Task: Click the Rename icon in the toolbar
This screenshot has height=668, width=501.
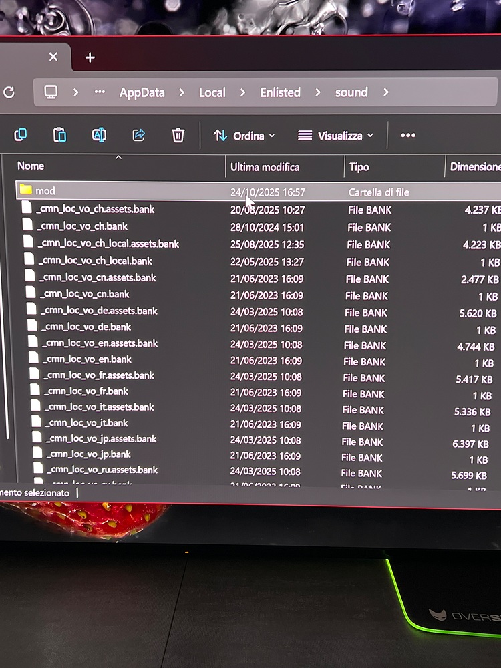Action: tap(99, 135)
